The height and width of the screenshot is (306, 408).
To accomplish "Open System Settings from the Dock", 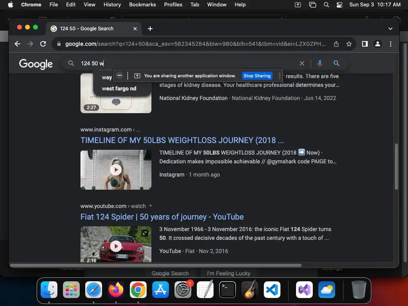I will 183,290.
